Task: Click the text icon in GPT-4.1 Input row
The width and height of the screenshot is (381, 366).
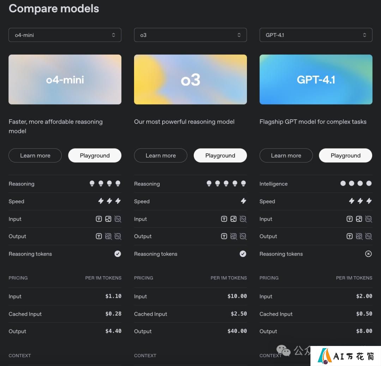Action: pyautogui.click(x=349, y=219)
